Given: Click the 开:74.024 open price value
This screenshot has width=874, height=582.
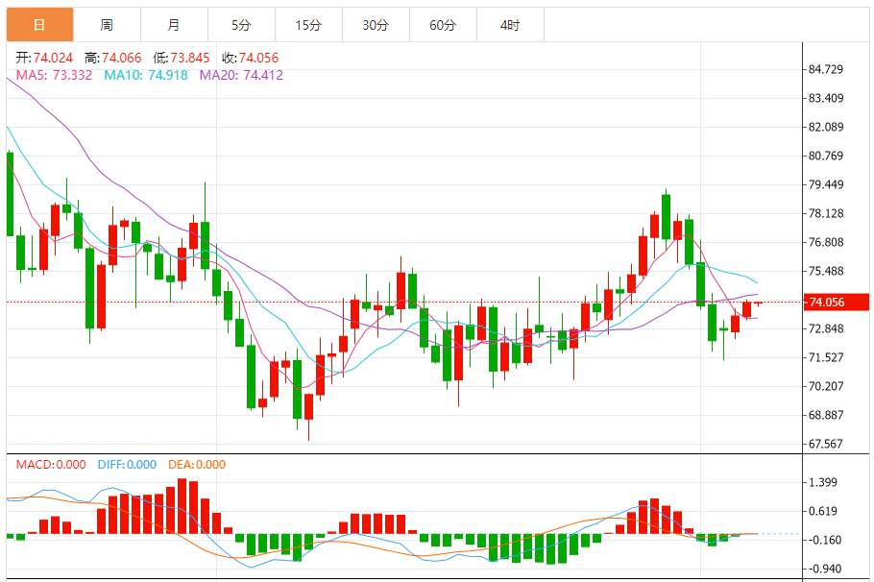Looking at the screenshot, I should point(44,58).
